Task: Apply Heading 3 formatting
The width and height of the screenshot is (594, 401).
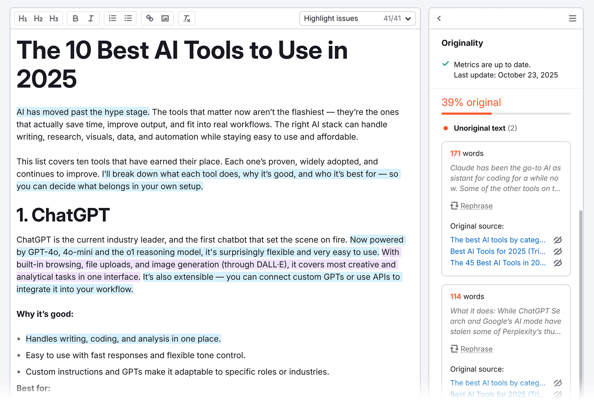Action: coord(54,18)
